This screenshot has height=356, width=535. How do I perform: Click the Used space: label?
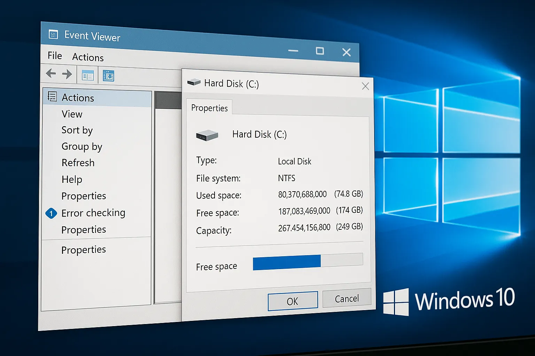point(219,195)
